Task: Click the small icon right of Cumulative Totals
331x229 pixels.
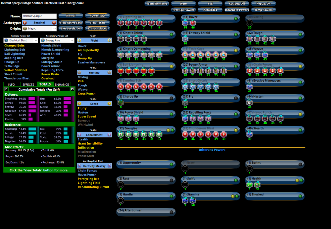Action: [x=72, y=89]
